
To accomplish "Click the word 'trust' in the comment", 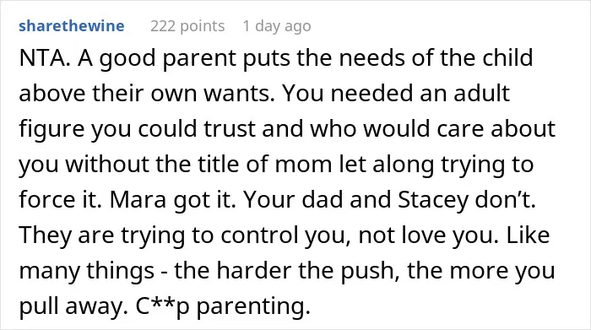I will click(x=230, y=128).
